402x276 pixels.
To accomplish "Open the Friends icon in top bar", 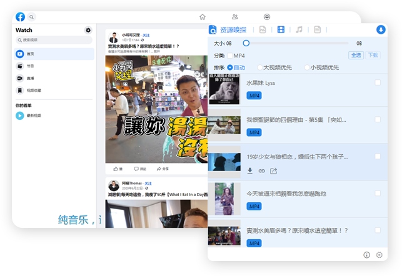I will (235, 17).
